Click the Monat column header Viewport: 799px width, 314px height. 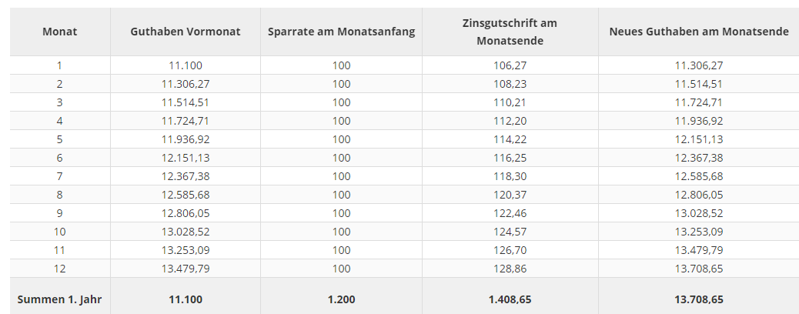(59, 32)
